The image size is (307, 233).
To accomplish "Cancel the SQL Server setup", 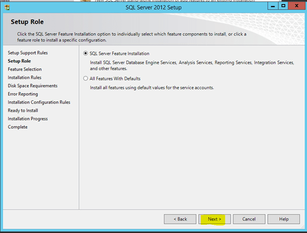I will click(249, 219).
